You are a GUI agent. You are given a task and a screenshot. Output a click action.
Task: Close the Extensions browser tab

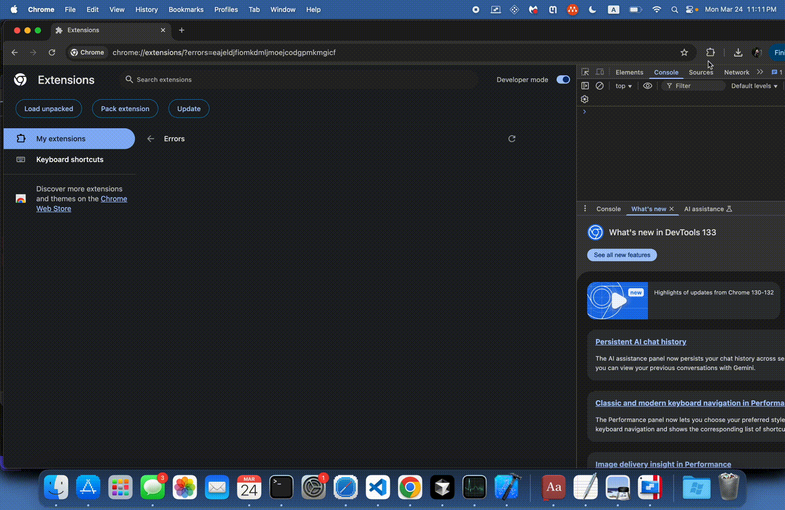163,30
